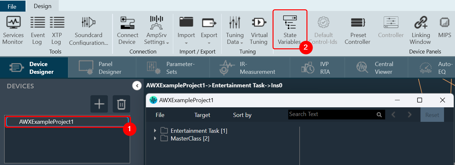Open the Linking Window

(x=420, y=31)
